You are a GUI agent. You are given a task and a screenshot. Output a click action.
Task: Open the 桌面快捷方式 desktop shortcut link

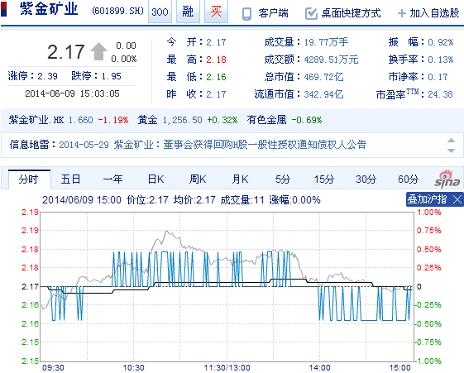(x=351, y=13)
